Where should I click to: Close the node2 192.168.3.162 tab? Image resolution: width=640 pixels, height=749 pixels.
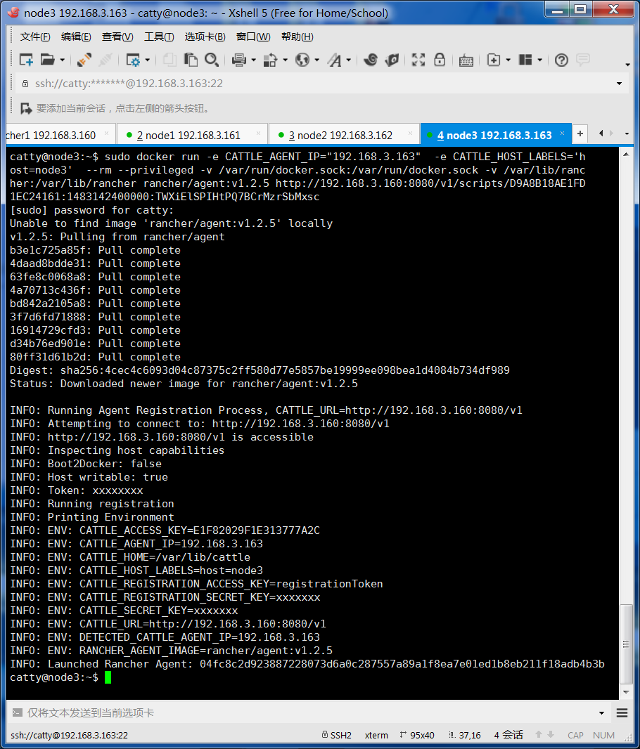410,133
